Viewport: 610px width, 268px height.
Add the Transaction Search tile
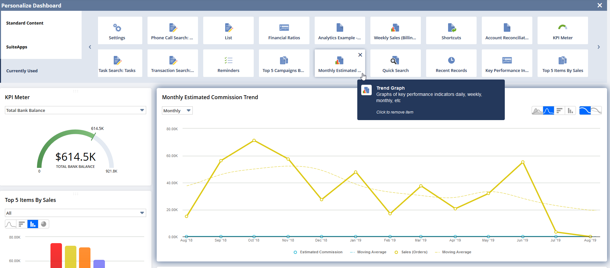click(x=173, y=63)
